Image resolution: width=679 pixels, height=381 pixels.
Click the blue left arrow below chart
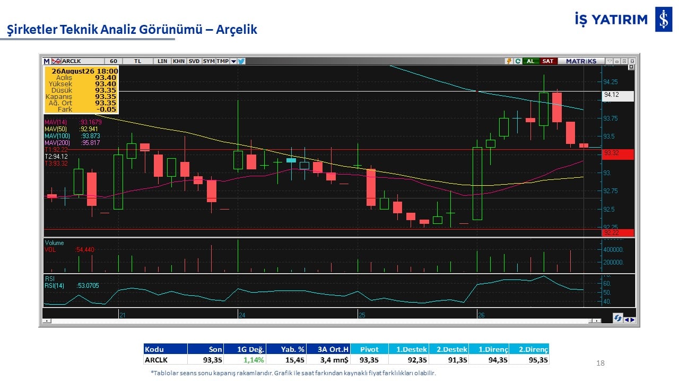(x=626, y=319)
